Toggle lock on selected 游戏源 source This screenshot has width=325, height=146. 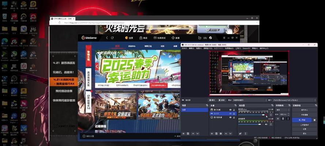(x=234, y=114)
